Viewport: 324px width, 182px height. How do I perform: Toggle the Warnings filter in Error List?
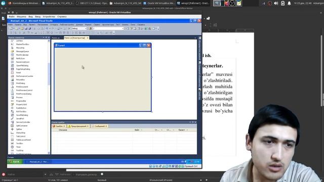78,126
